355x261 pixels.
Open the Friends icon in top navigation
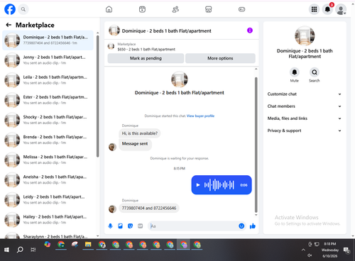pos(175,9)
